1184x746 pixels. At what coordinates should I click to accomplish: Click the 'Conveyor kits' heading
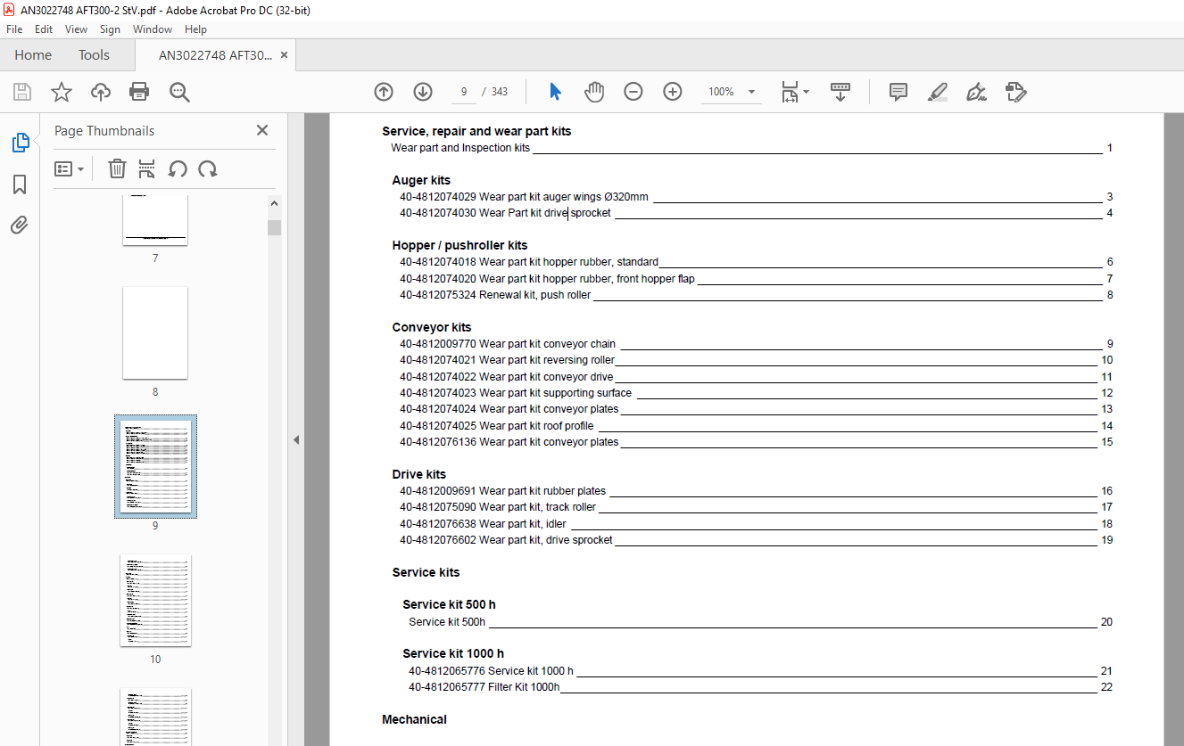pyautogui.click(x=432, y=327)
